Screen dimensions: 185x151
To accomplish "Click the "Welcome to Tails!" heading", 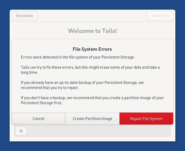I will coord(92,31).
